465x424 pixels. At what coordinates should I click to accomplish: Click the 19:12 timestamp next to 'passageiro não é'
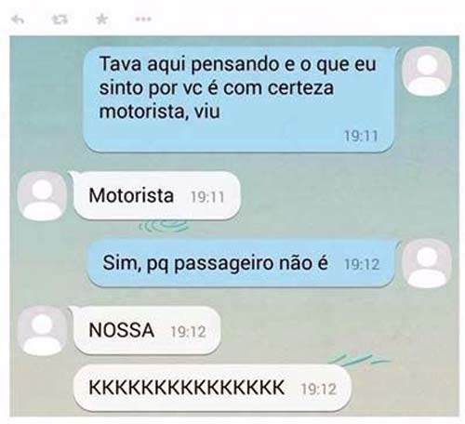point(362,264)
